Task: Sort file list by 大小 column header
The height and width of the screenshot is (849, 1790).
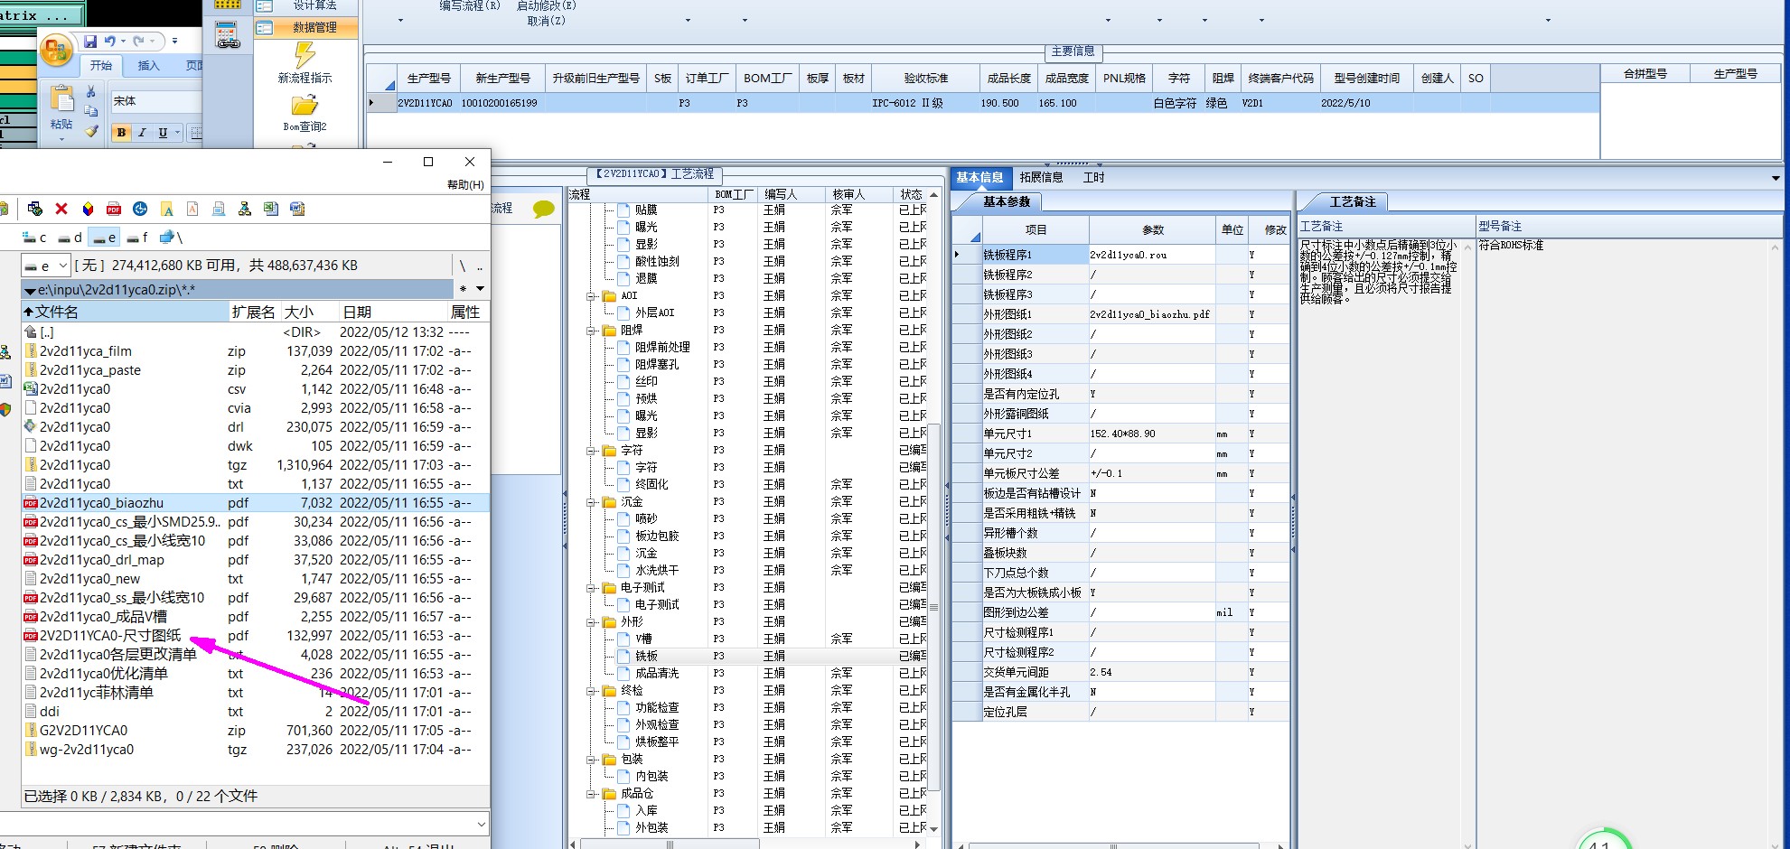Action: coord(308,312)
